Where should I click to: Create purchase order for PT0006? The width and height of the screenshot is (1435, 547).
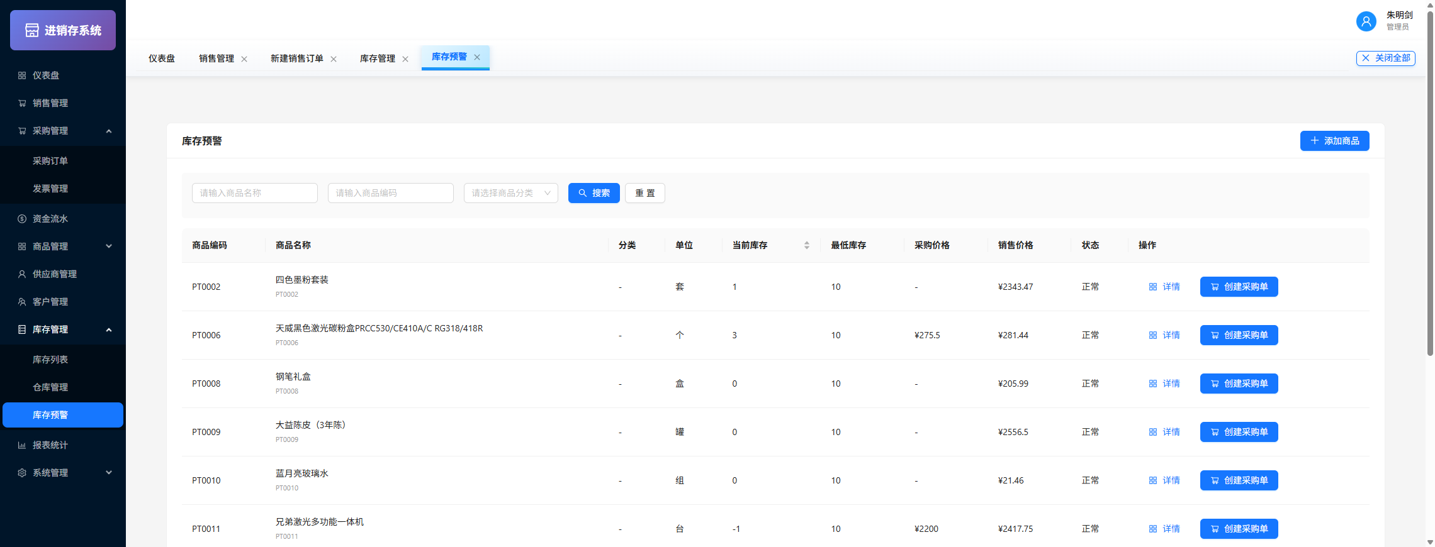pos(1239,335)
